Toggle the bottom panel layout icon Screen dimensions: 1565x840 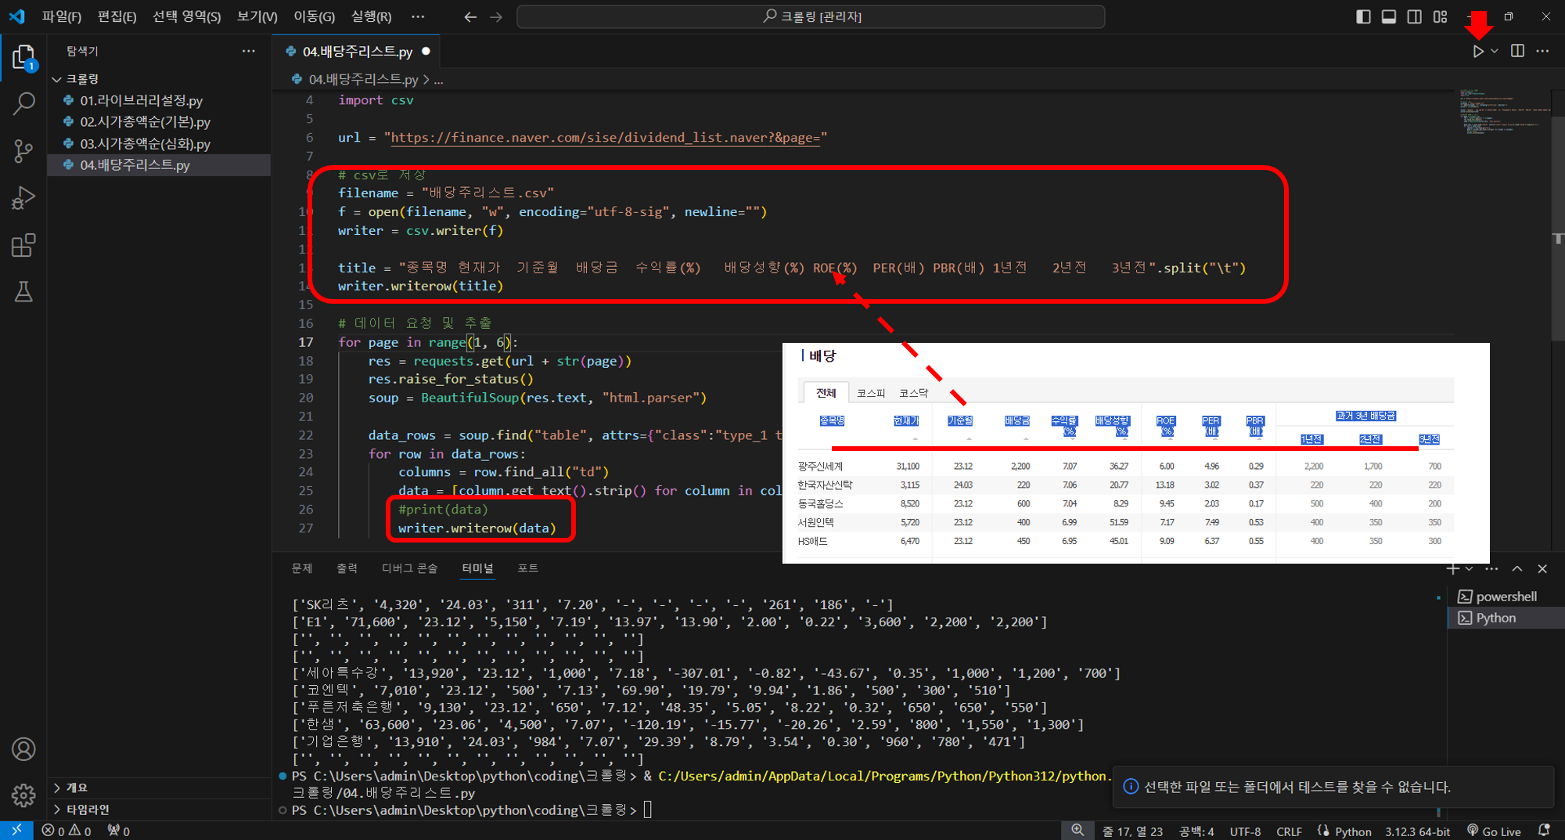coord(1389,16)
